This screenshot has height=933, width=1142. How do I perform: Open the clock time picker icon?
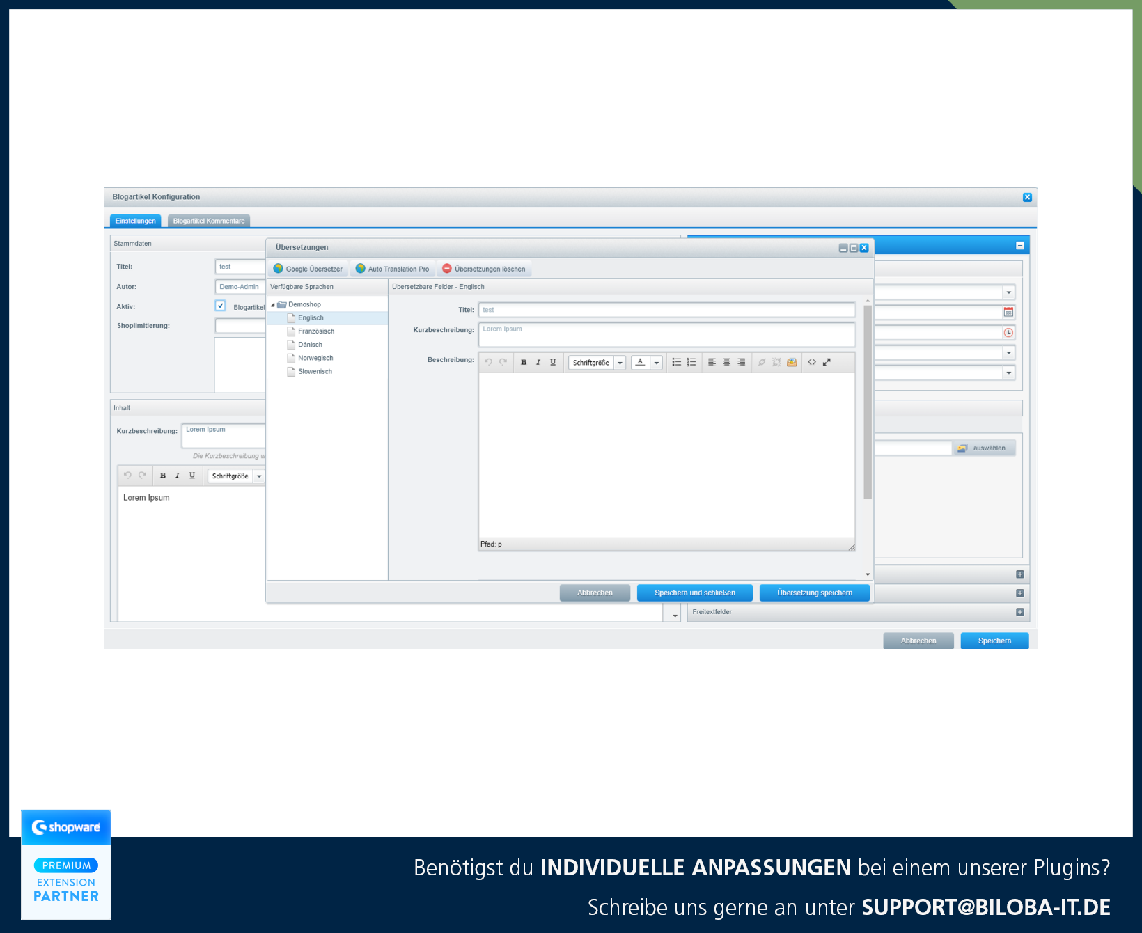1008,332
